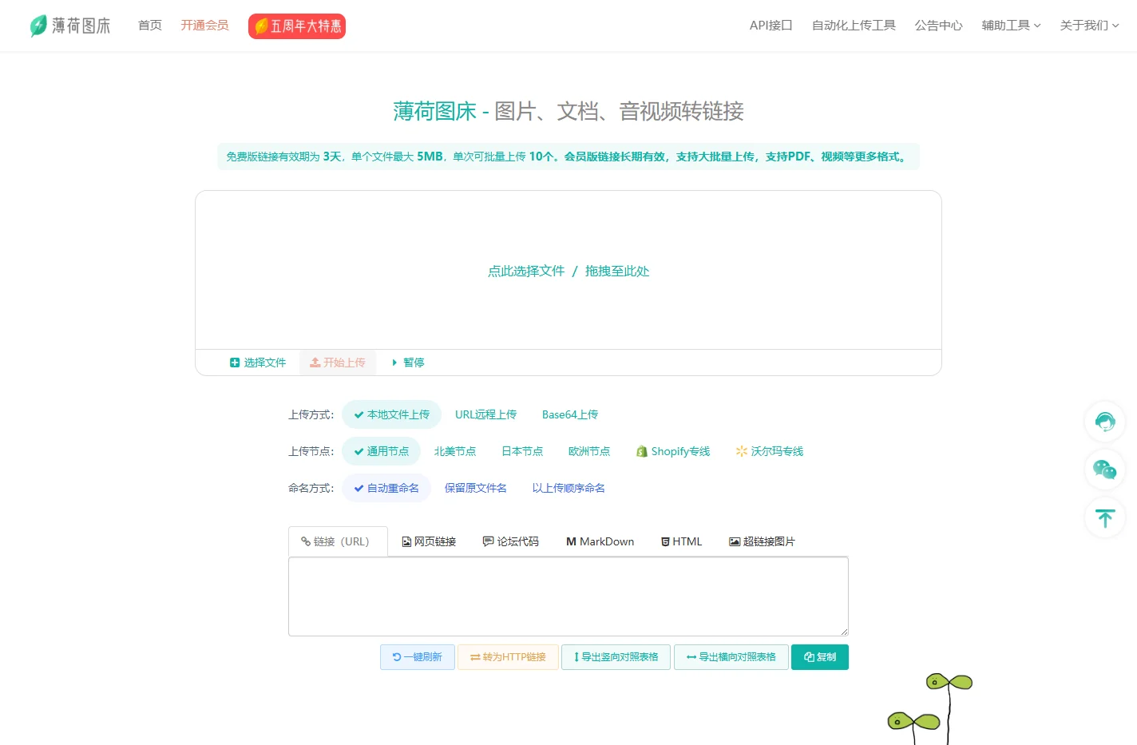This screenshot has width=1137, height=745.
Task: Click the 薄荷图床 page heading
Action: (x=568, y=111)
